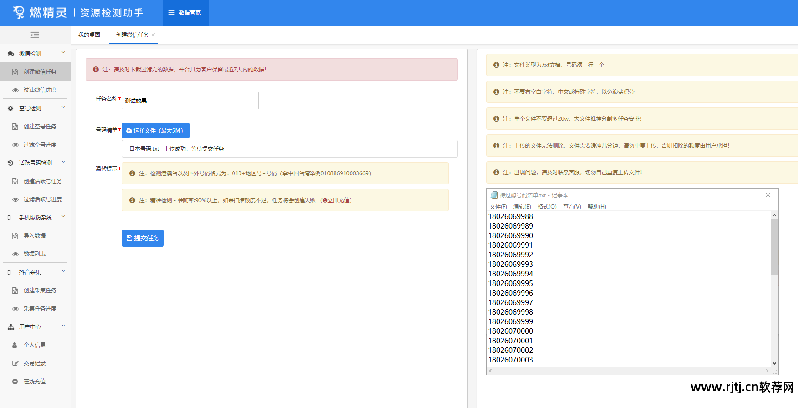Switch to the 我的桌面 tab
Viewport: 798px width, 408px height.
click(x=89, y=35)
